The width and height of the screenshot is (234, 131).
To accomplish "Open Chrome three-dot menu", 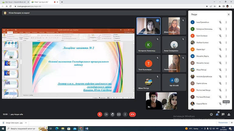I will tap(232, 6).
